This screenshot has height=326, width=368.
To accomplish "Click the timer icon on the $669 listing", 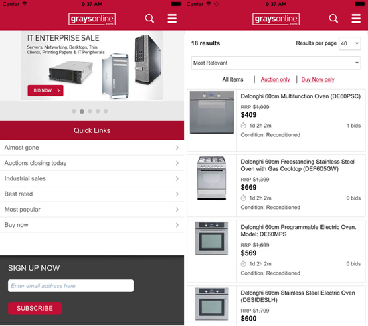I will pyautogui.click(x=243, y=198).
